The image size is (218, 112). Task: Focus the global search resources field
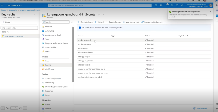click(x=100, y=5)
